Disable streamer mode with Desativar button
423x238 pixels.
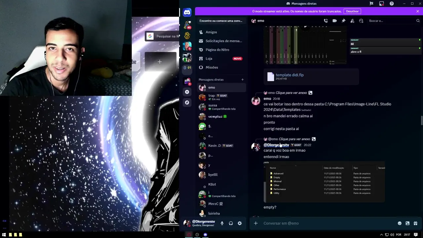352,11
